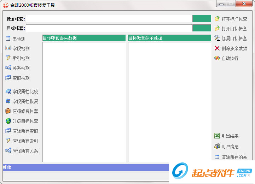The height and width of the screenshot is (184, 255).
Task: Click inside the 目标帐套多余数据 list box
Action: 170,102
